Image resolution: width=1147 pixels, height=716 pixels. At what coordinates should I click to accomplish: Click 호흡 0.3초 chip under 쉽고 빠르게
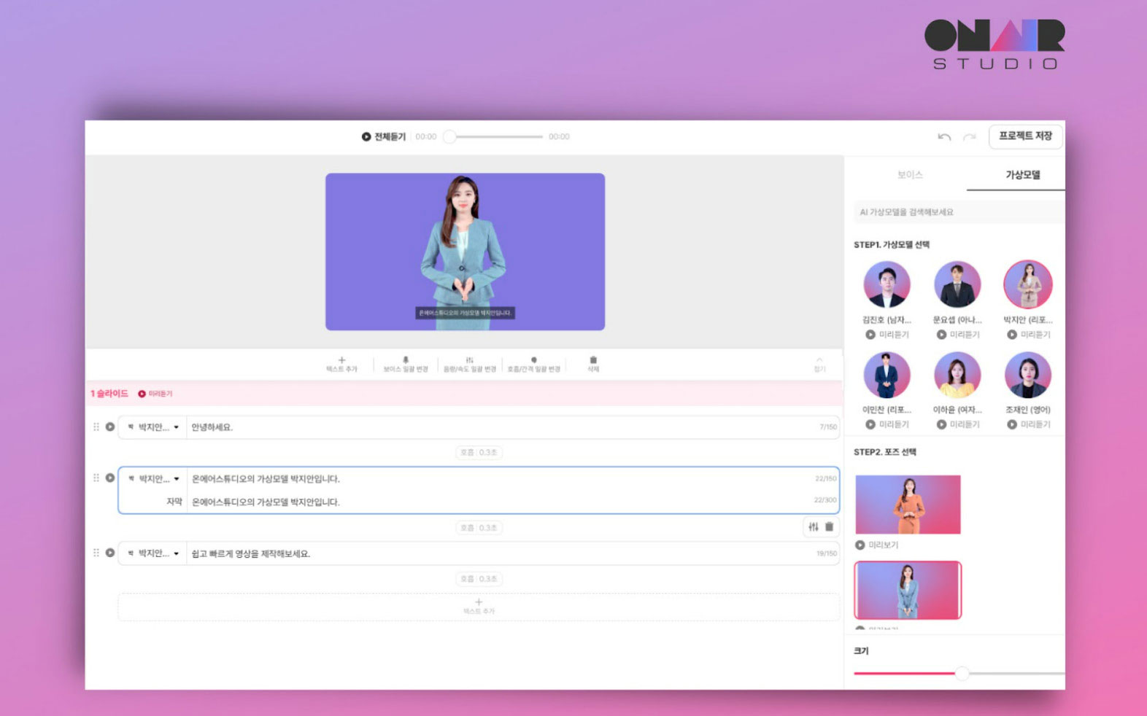tap(479, 579)
